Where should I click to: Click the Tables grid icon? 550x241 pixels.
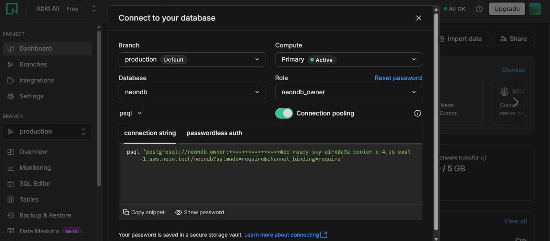[11, 200]
